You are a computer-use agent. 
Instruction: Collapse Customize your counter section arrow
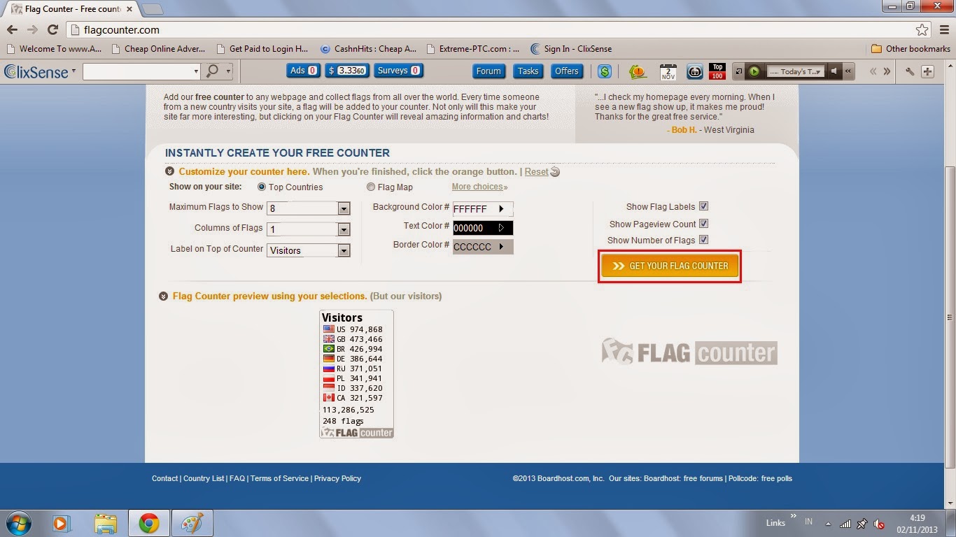pyautogui.click(x=169, y=171)
